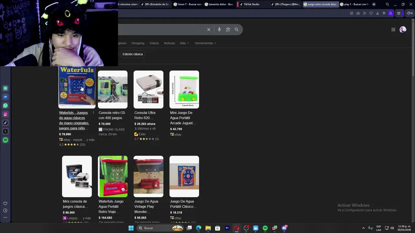Open 'Consola Ultra Retro 620' listing

click(145, 115)
